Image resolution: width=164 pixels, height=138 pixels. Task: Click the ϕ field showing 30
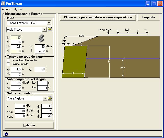click(46, 106)
